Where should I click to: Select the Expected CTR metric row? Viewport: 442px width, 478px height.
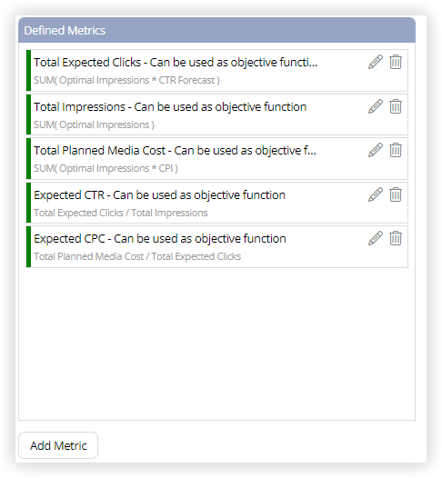(x=216, y=203)
